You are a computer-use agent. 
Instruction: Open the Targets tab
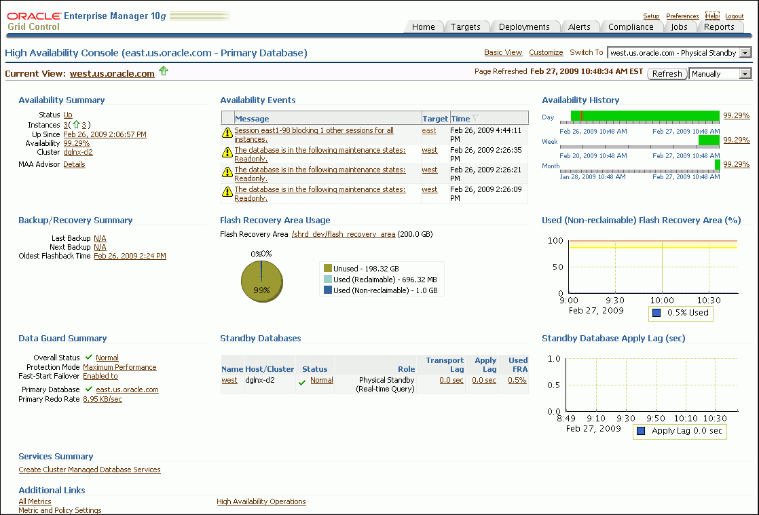click(465, 27)
